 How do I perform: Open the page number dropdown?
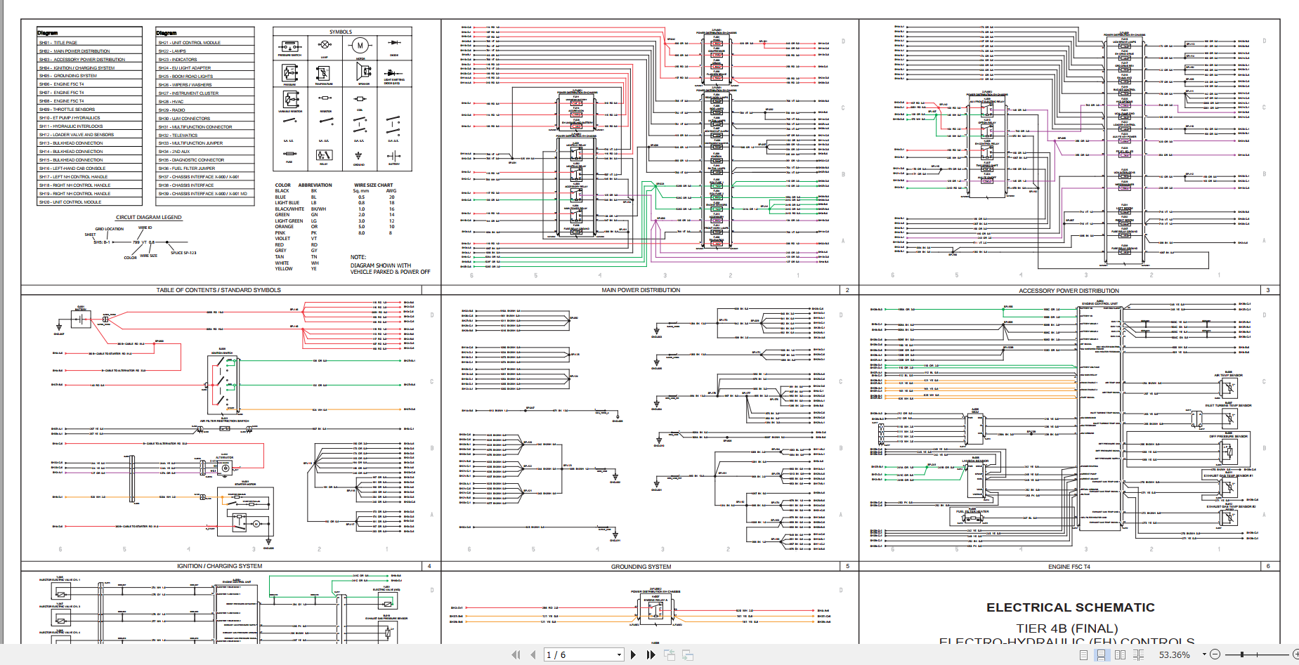coord(619,654)
